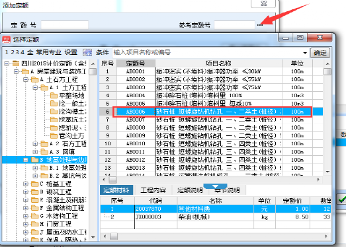Click the 确定 button
The width and height of the screenshot is (346, 247).
coord(320,53)
